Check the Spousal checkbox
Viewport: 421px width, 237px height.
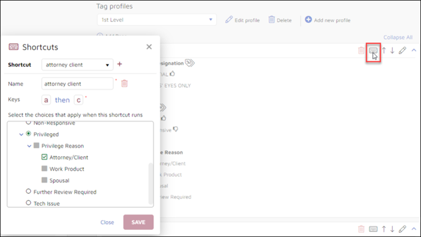(44, 180)
